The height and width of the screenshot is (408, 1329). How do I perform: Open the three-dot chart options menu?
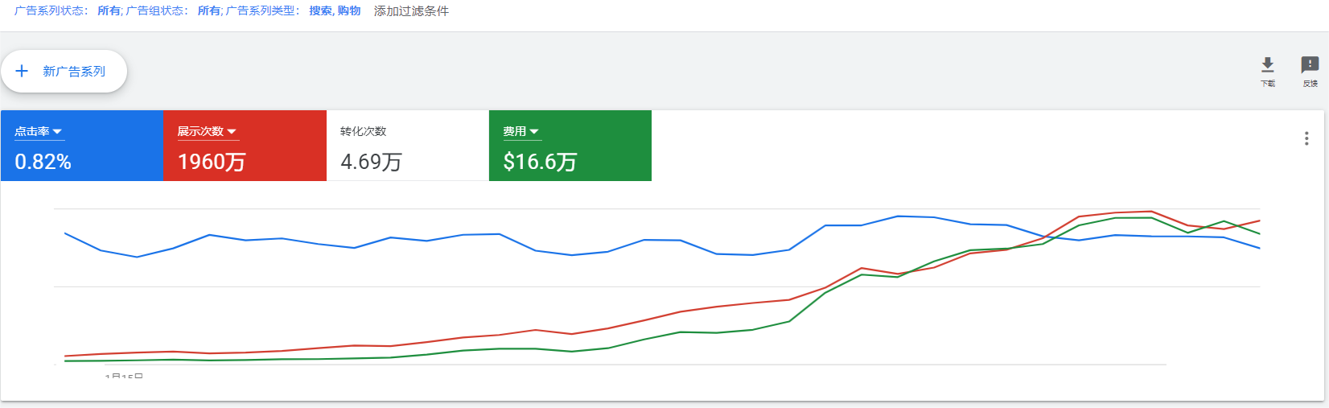click(x=1306, y=138)
